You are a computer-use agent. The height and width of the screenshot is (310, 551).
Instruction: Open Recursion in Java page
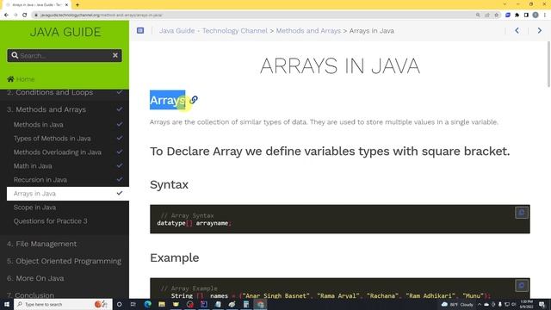tap(40, 180)
